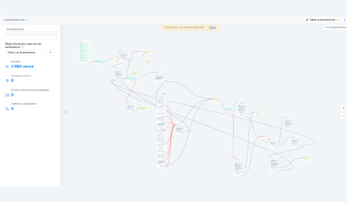Collapse the statistics sidebar with arrow button
Image resolution: width=347 pixels, height=202 pixels.
point(65,112)
